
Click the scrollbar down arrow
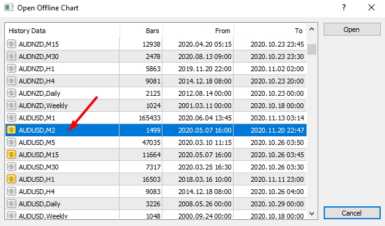[312, 214]
